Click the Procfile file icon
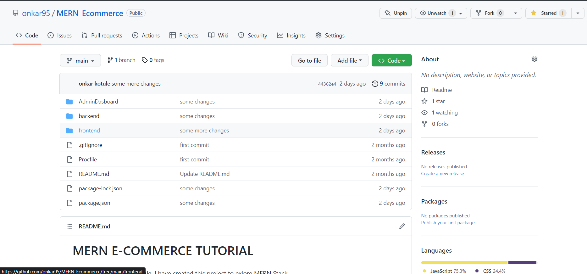 coord(69,159)
